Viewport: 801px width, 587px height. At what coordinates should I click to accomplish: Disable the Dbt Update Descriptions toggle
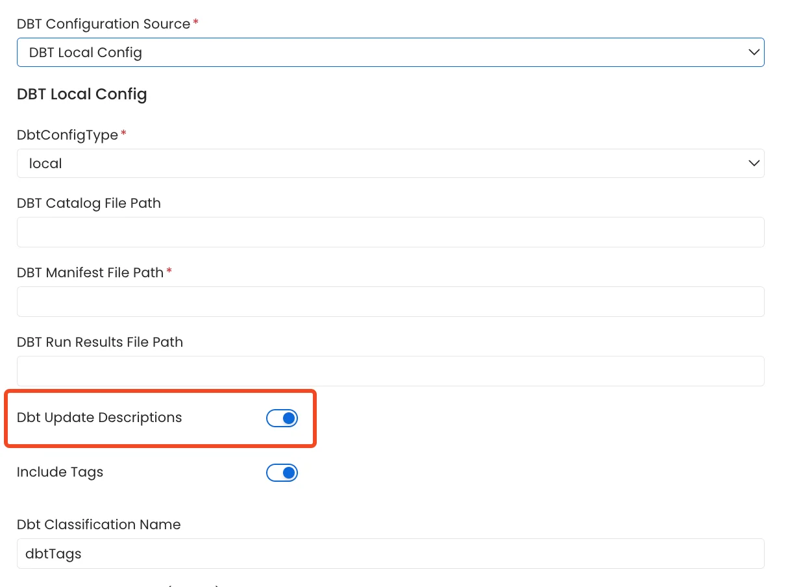pos(282,419)
